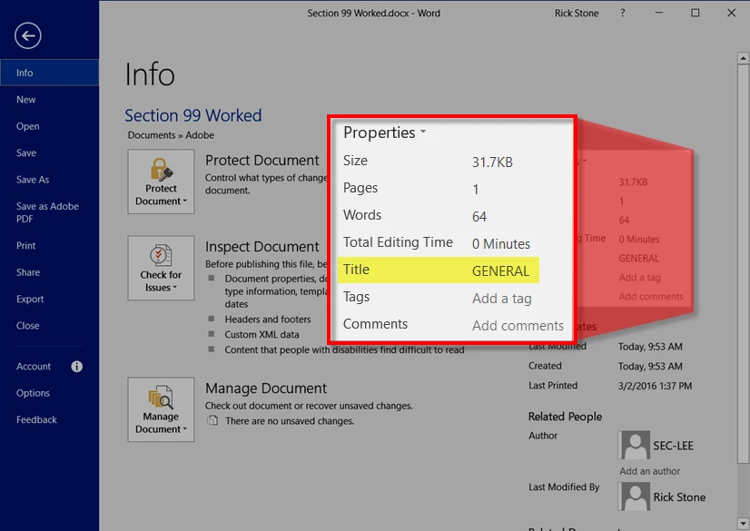Click 'Headers and footers' list item

(268, 320)
